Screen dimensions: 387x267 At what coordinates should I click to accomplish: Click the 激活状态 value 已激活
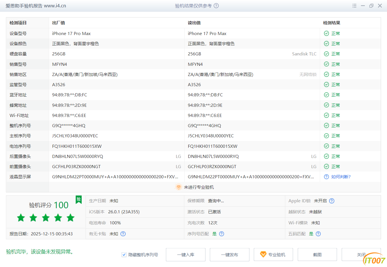coord(214,212)
